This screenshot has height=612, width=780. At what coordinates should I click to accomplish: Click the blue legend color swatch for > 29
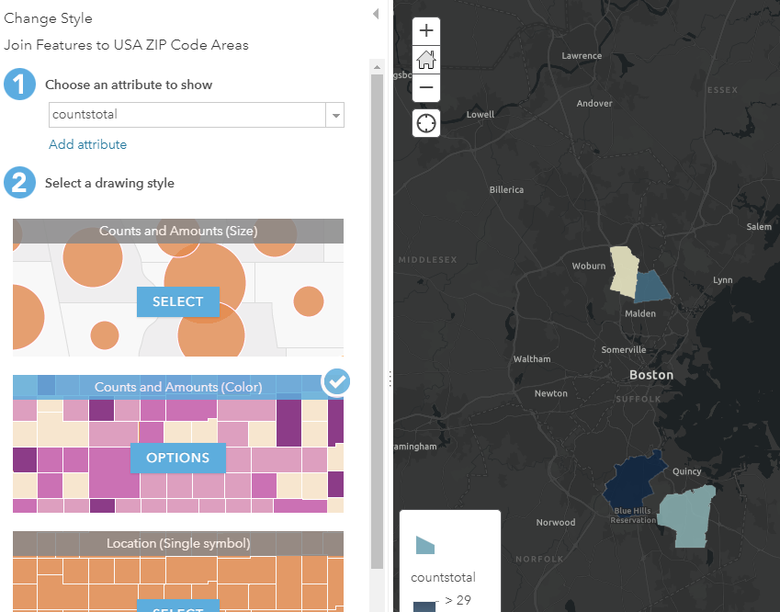(424, 606)
